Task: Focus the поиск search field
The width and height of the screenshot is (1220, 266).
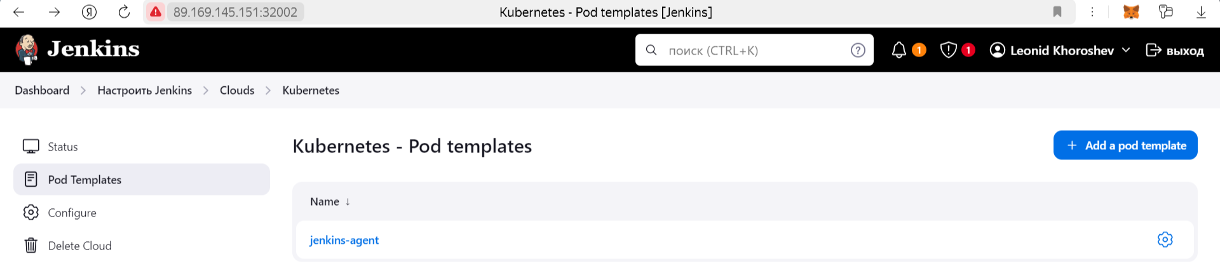Action: pyautogui.click(x=754, y=50)
